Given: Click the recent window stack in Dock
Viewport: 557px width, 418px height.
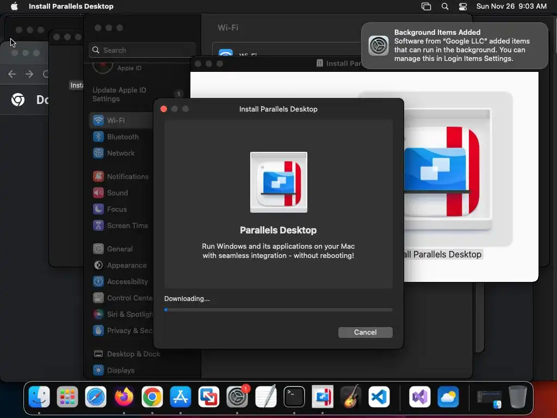Looking at the screenshot, I should tap(489, 398).
